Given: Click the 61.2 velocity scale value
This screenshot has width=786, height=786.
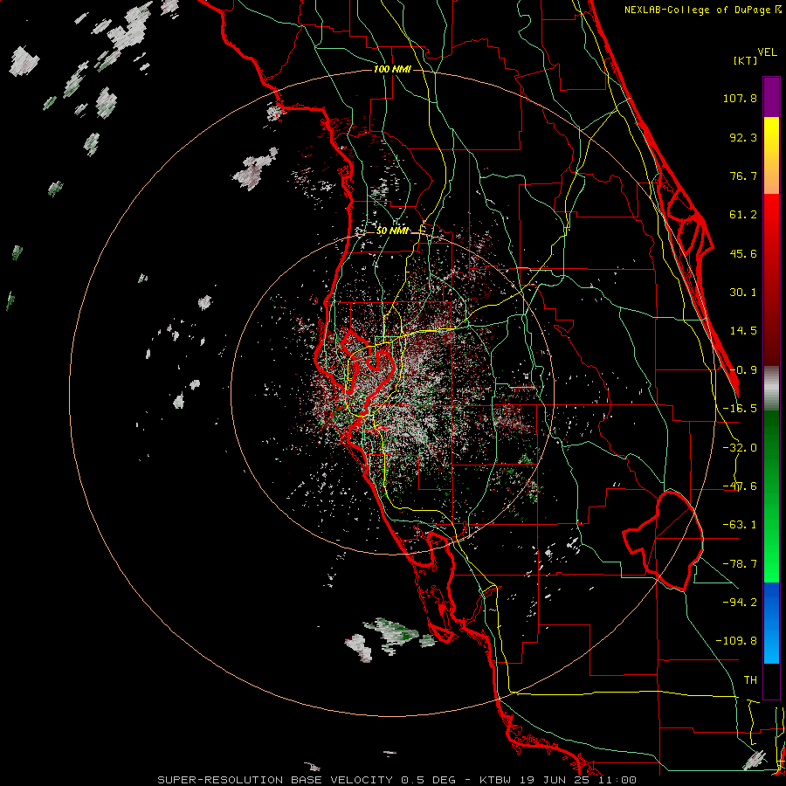Looking at the screenshot, I should [x=743, y=215].
